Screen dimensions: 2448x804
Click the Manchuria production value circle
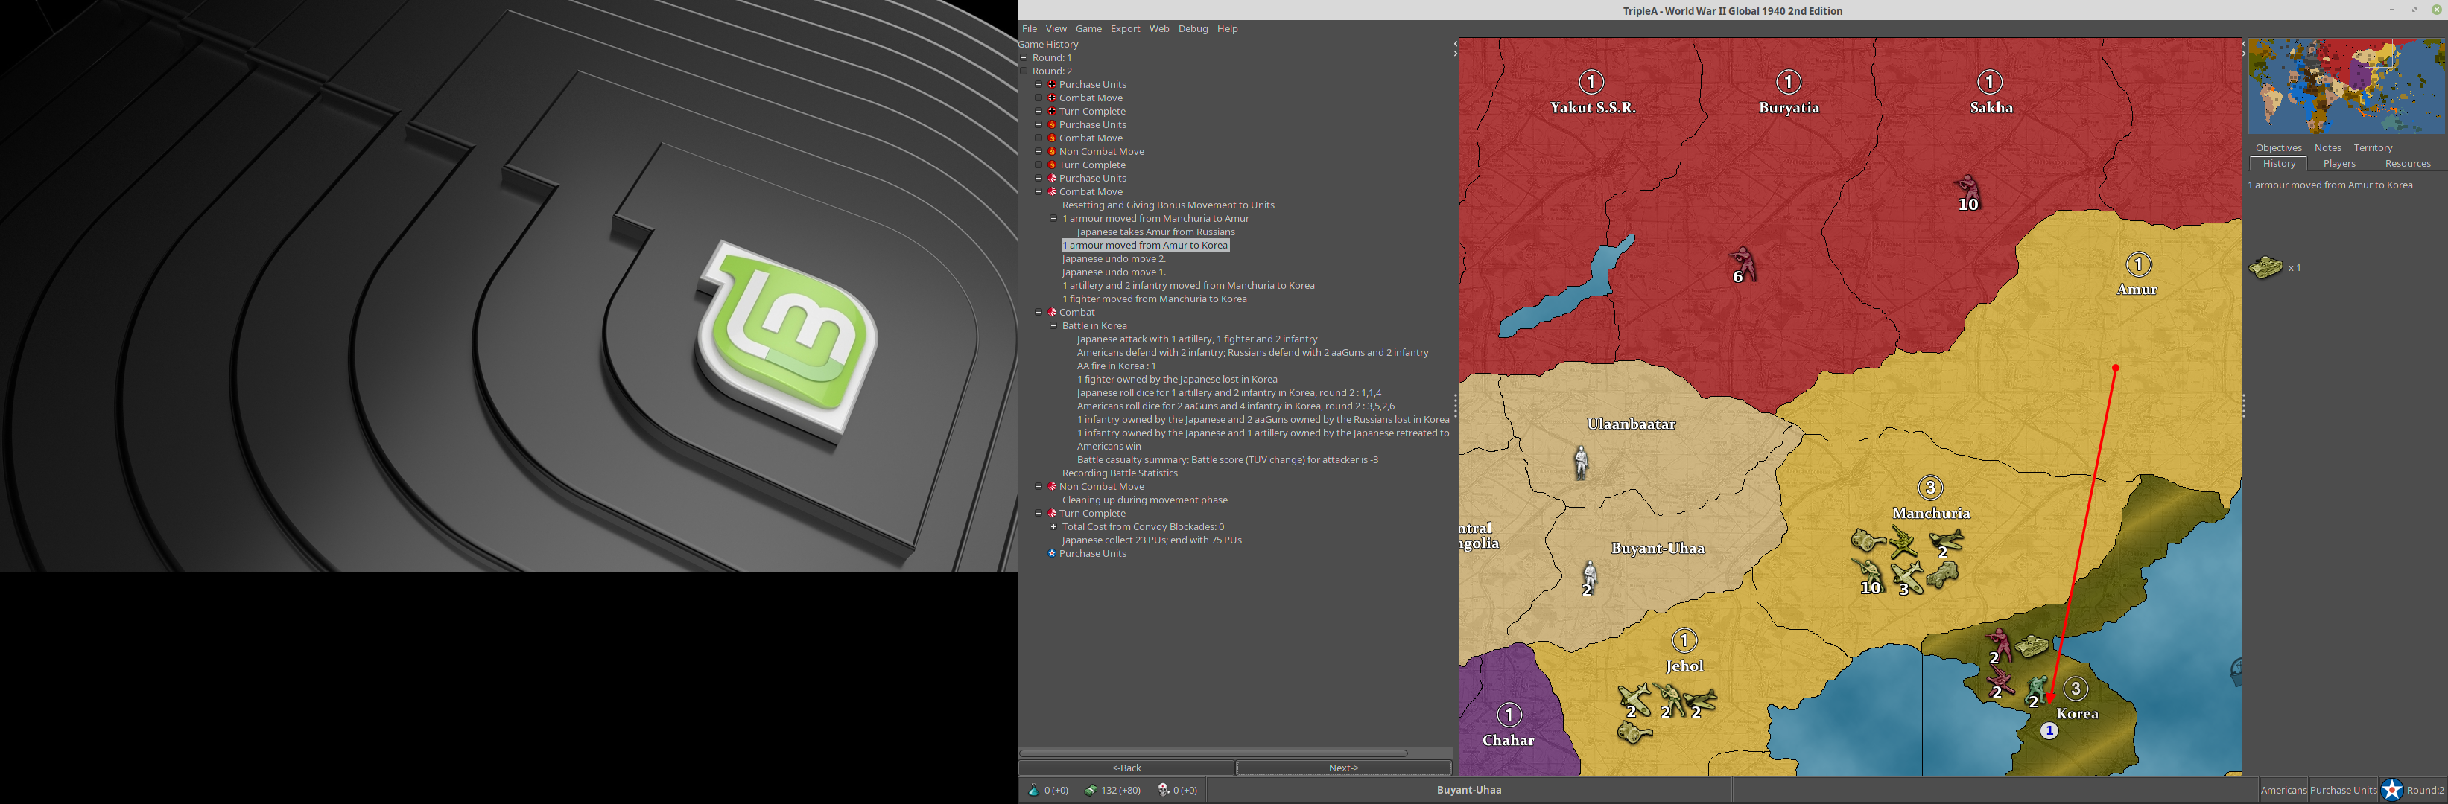coord(1929,488)
